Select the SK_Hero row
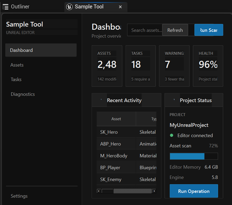The width and height of the screenshot is (232, 205). [126, 132]
